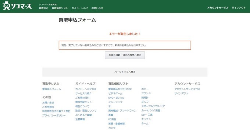
Task: Open footer link 梱包について
Action: [82, 106]
